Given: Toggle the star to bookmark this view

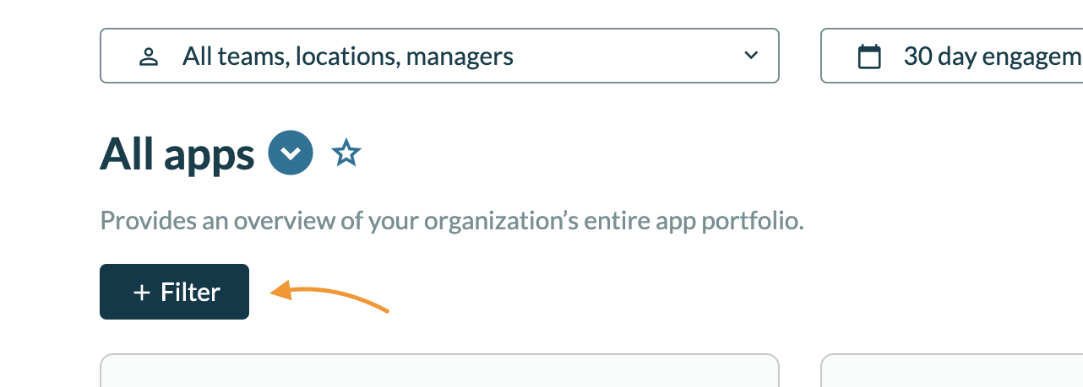Looking at the screenshot, I should click(346, 153).
